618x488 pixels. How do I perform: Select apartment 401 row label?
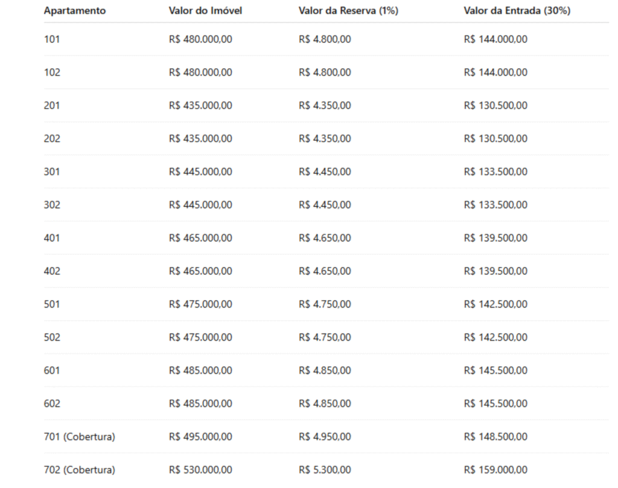pos(52,238)
